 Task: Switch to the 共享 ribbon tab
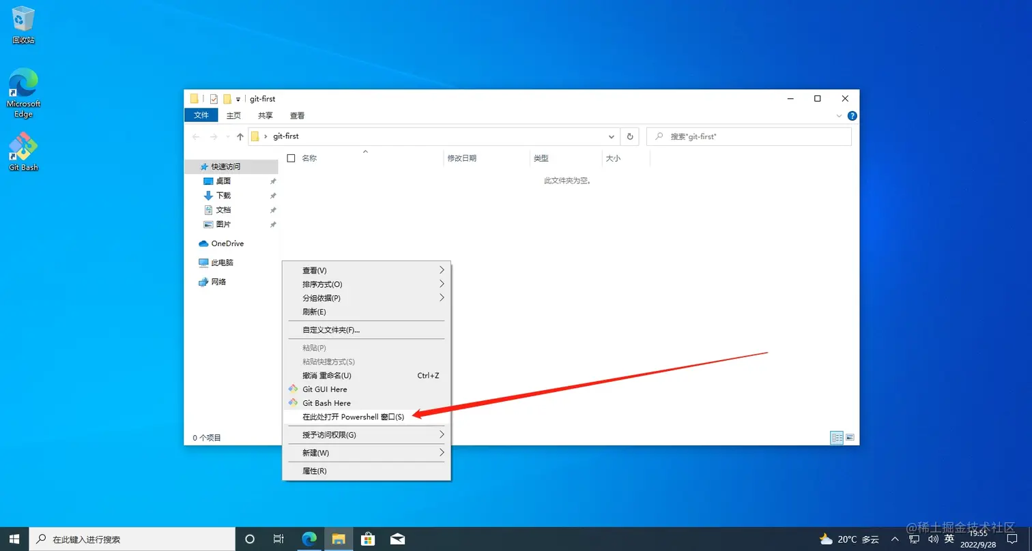click(x=266, y=115)
